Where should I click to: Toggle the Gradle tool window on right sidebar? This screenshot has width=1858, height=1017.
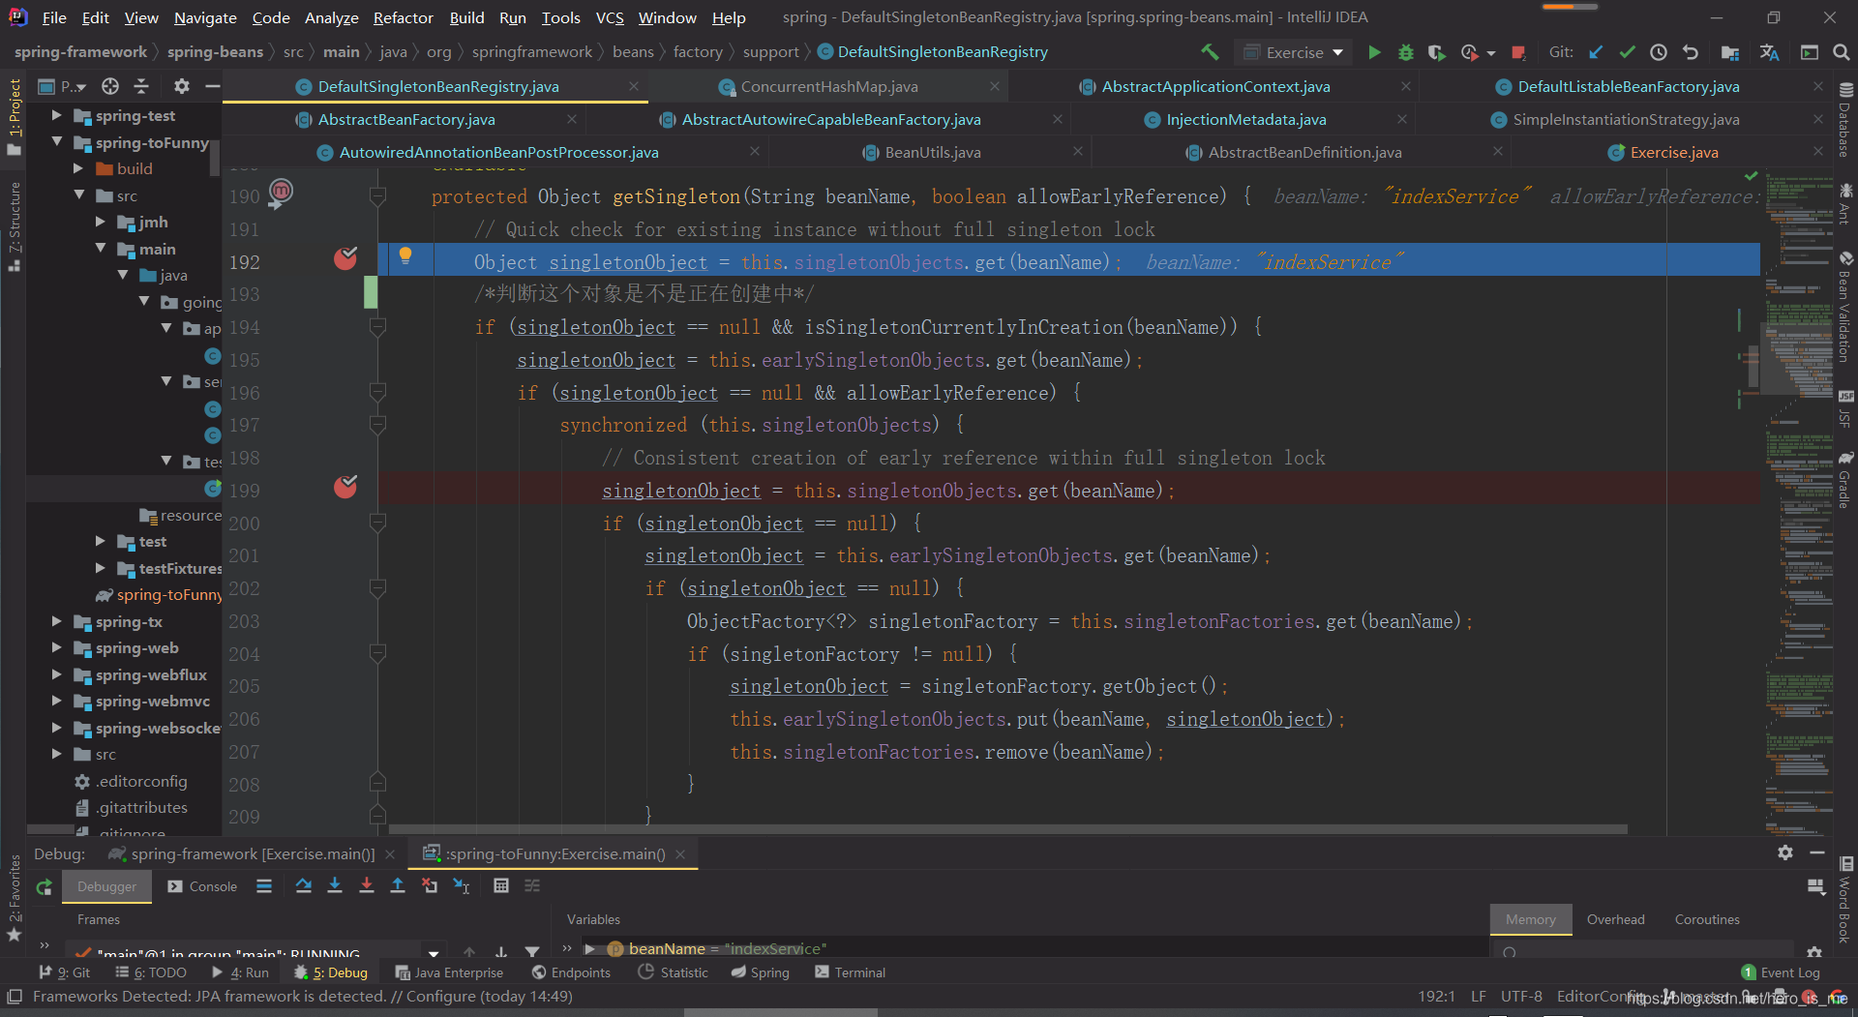pyautogui.click(x=1845, y=480)
